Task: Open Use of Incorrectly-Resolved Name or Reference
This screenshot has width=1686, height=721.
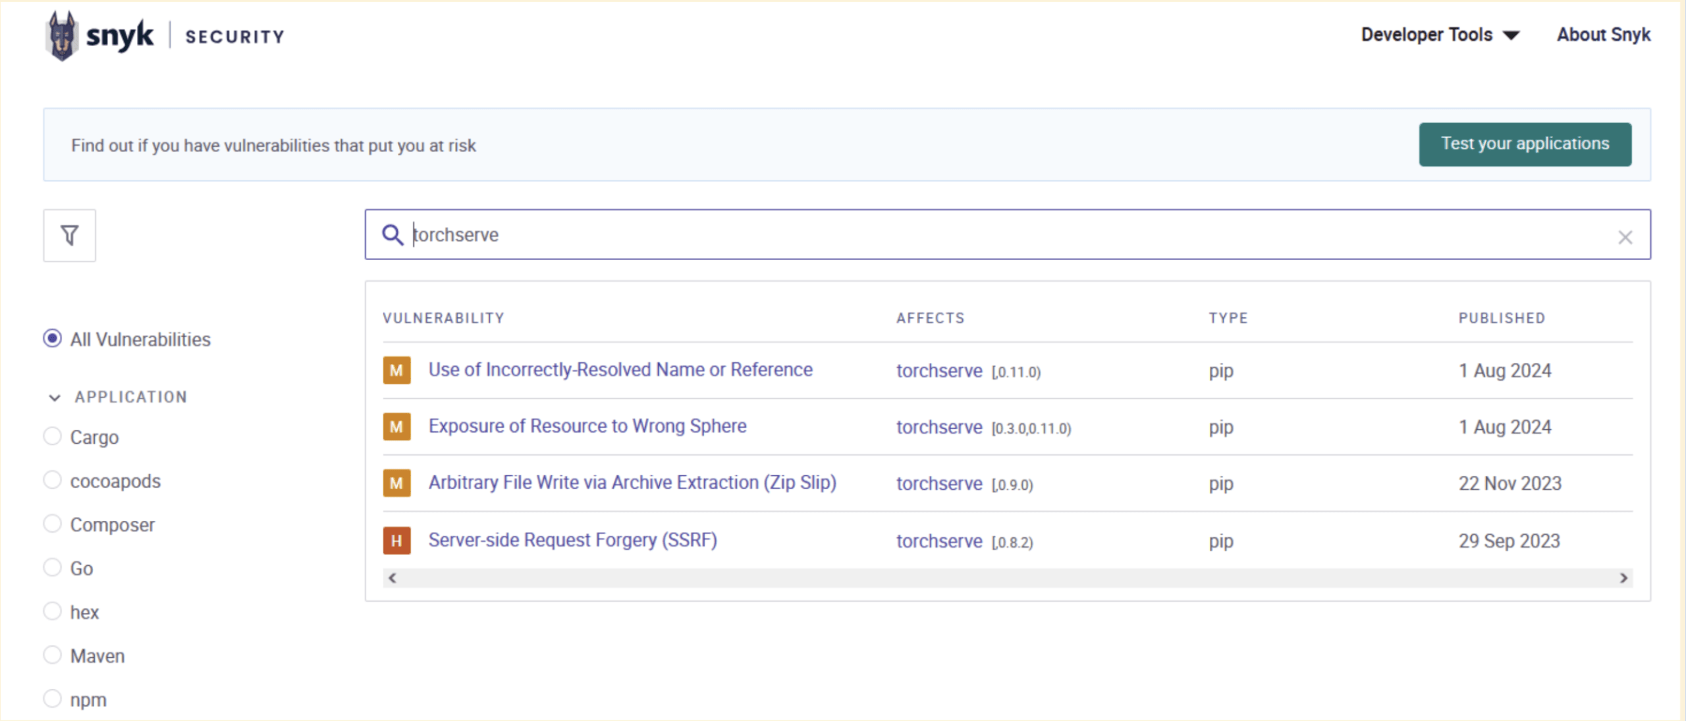Action: tap(620, 370)
